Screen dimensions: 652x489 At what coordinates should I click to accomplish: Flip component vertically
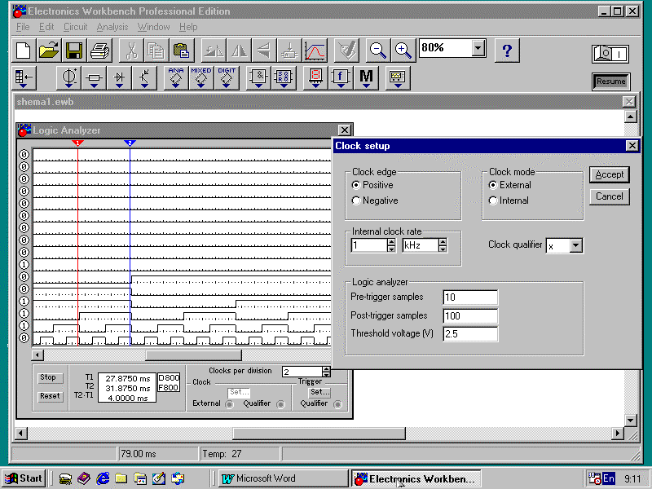264,51
